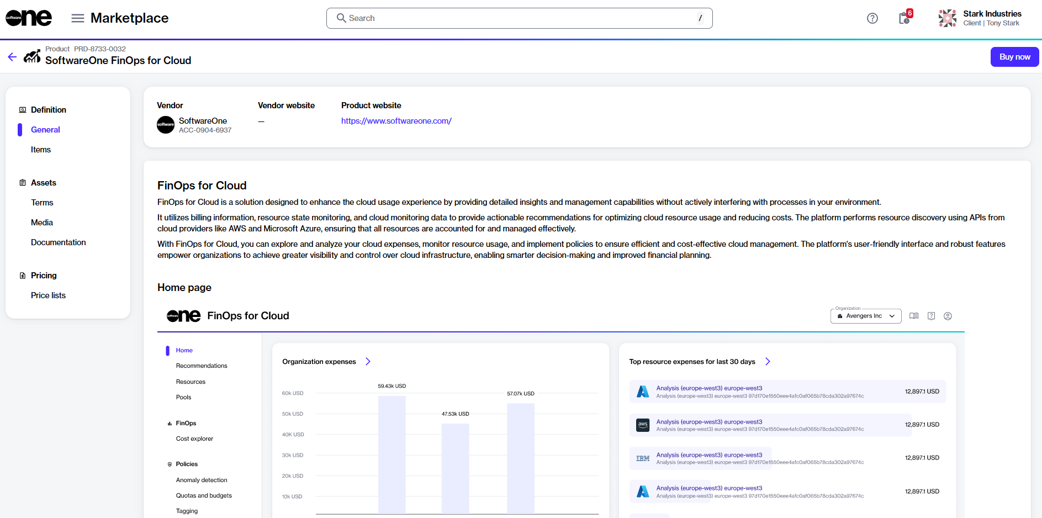The image size is (1042, 518).
Task: Expand Organization expenses chevron arrow
Action: pos(368,362)
